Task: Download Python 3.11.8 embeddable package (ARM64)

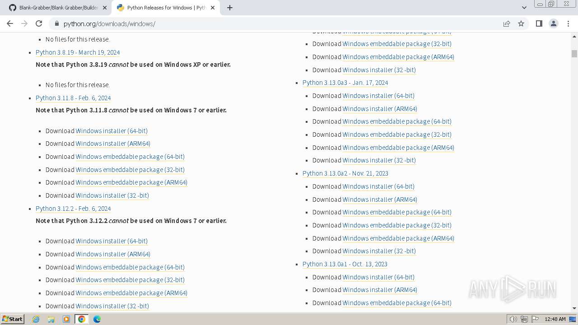Action: coord(131,182)
